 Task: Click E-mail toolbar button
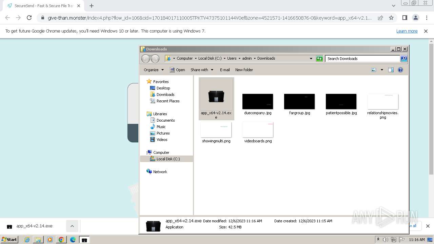pos(225,70)
